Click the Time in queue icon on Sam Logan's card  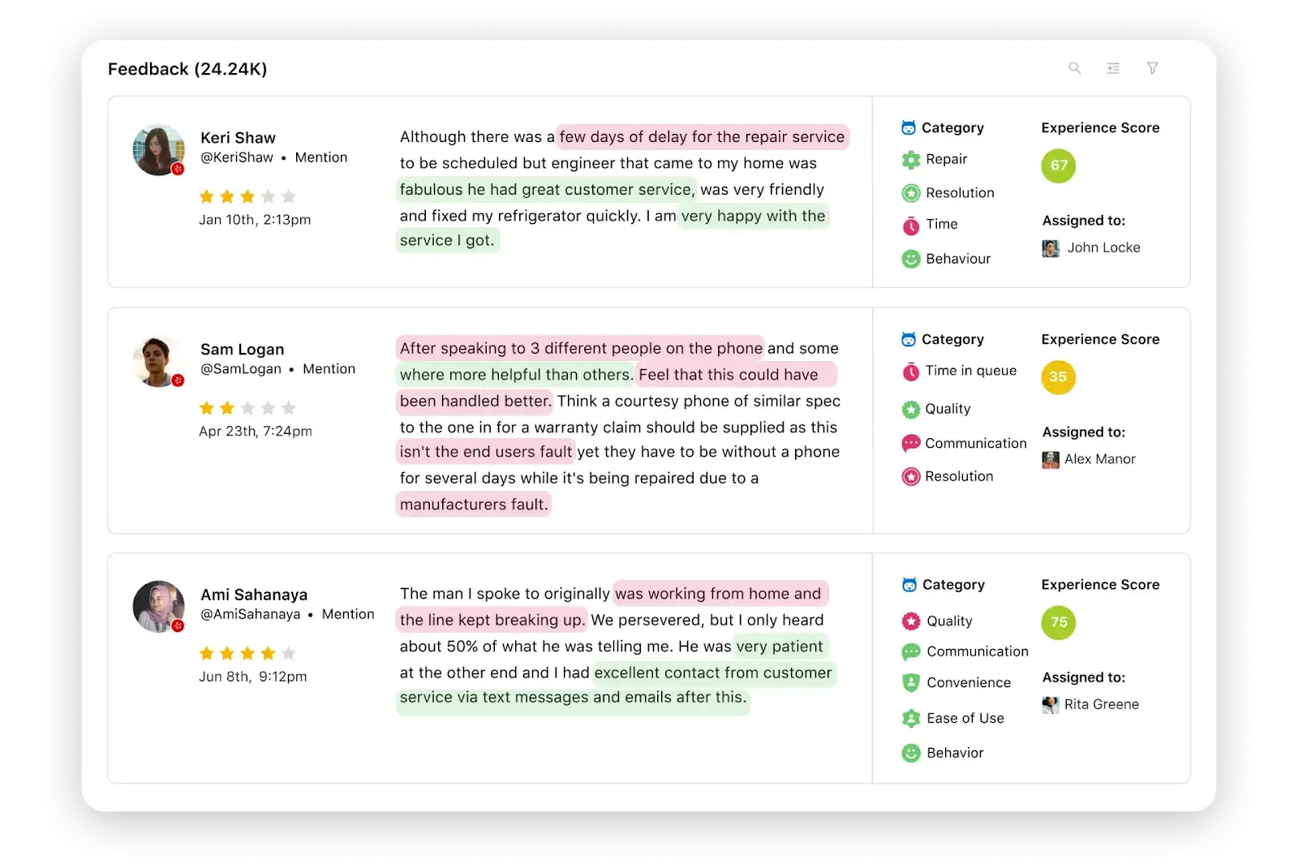tap(909, 371)
